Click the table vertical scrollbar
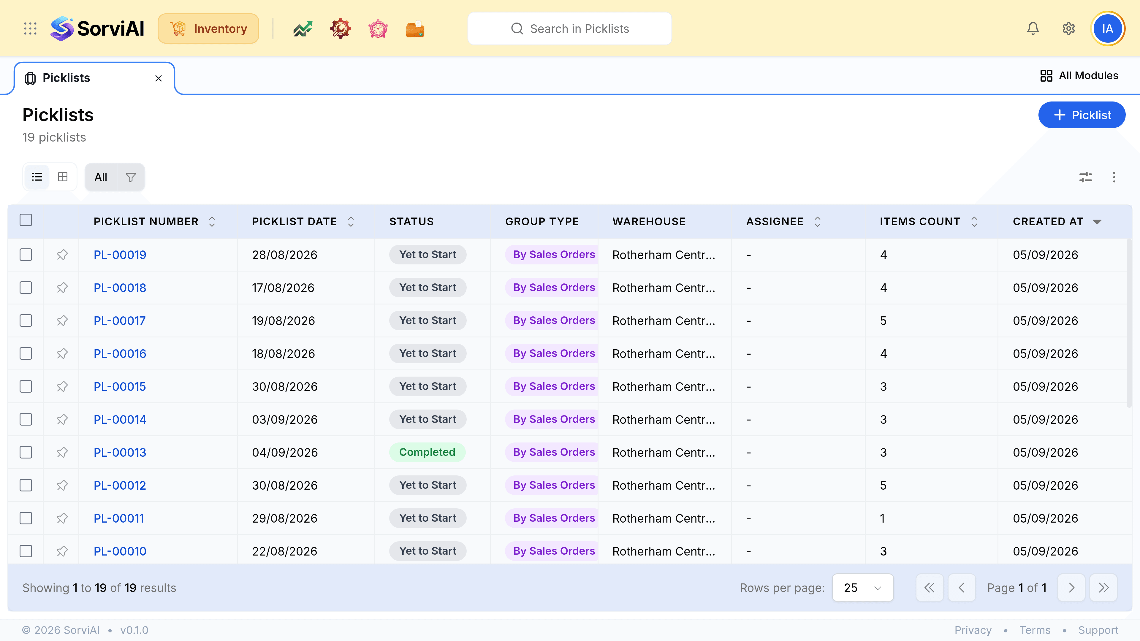This screenshot has height=641, width=1140. point(1129,323)
